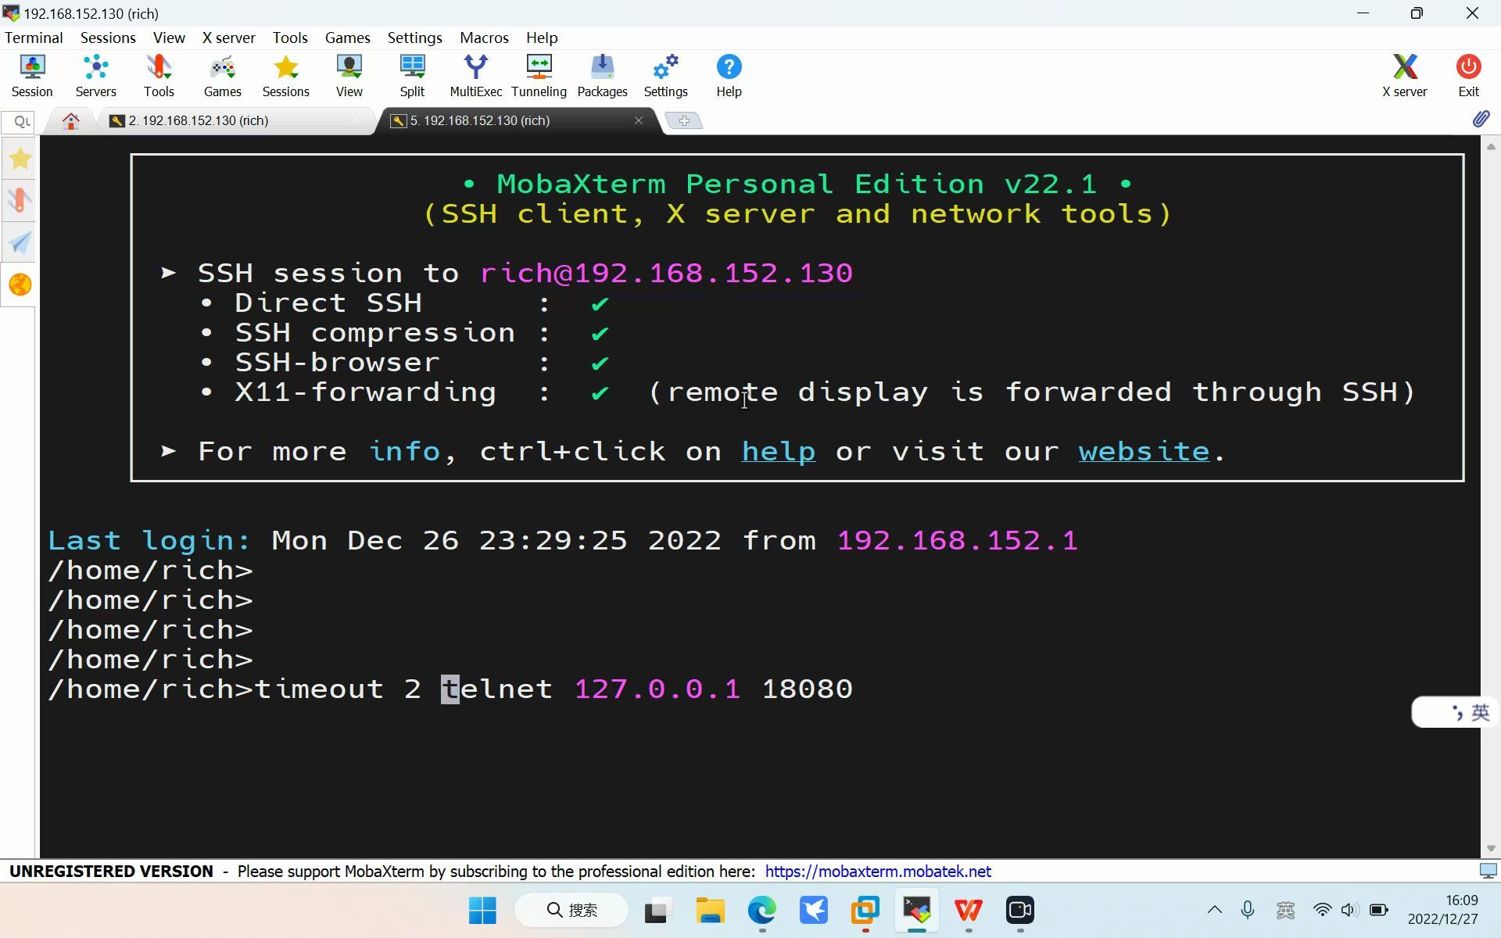The image size is (1501, 938).
Task: Open the sidebar Tools icon
Action: pos(20,201)
